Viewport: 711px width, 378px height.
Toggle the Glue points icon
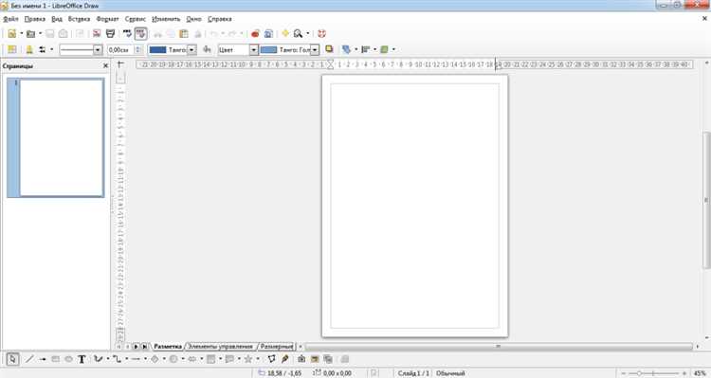click(x=284, y=359)
